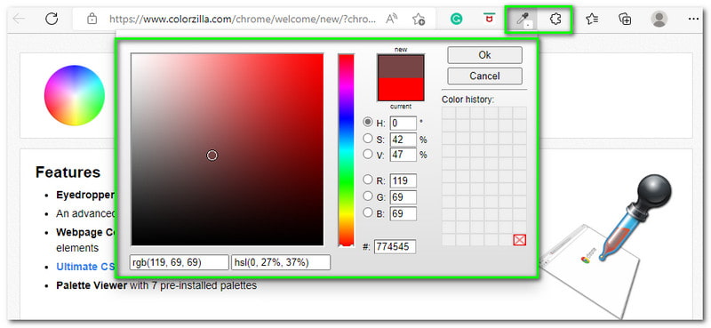This screenshot has height=328, width=711.
Task: Select the S saturation radio button
Action: pos(368,139)
